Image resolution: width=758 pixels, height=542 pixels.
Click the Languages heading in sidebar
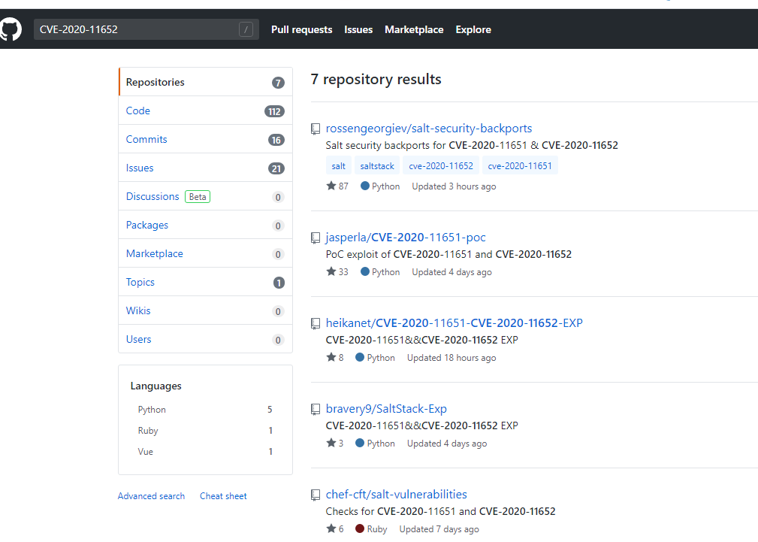[x=156, y=386]
